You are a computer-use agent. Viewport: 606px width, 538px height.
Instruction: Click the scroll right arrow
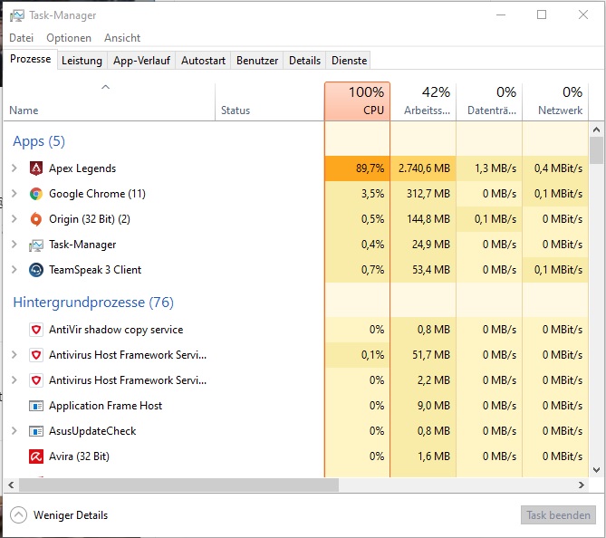coord(582,485)
